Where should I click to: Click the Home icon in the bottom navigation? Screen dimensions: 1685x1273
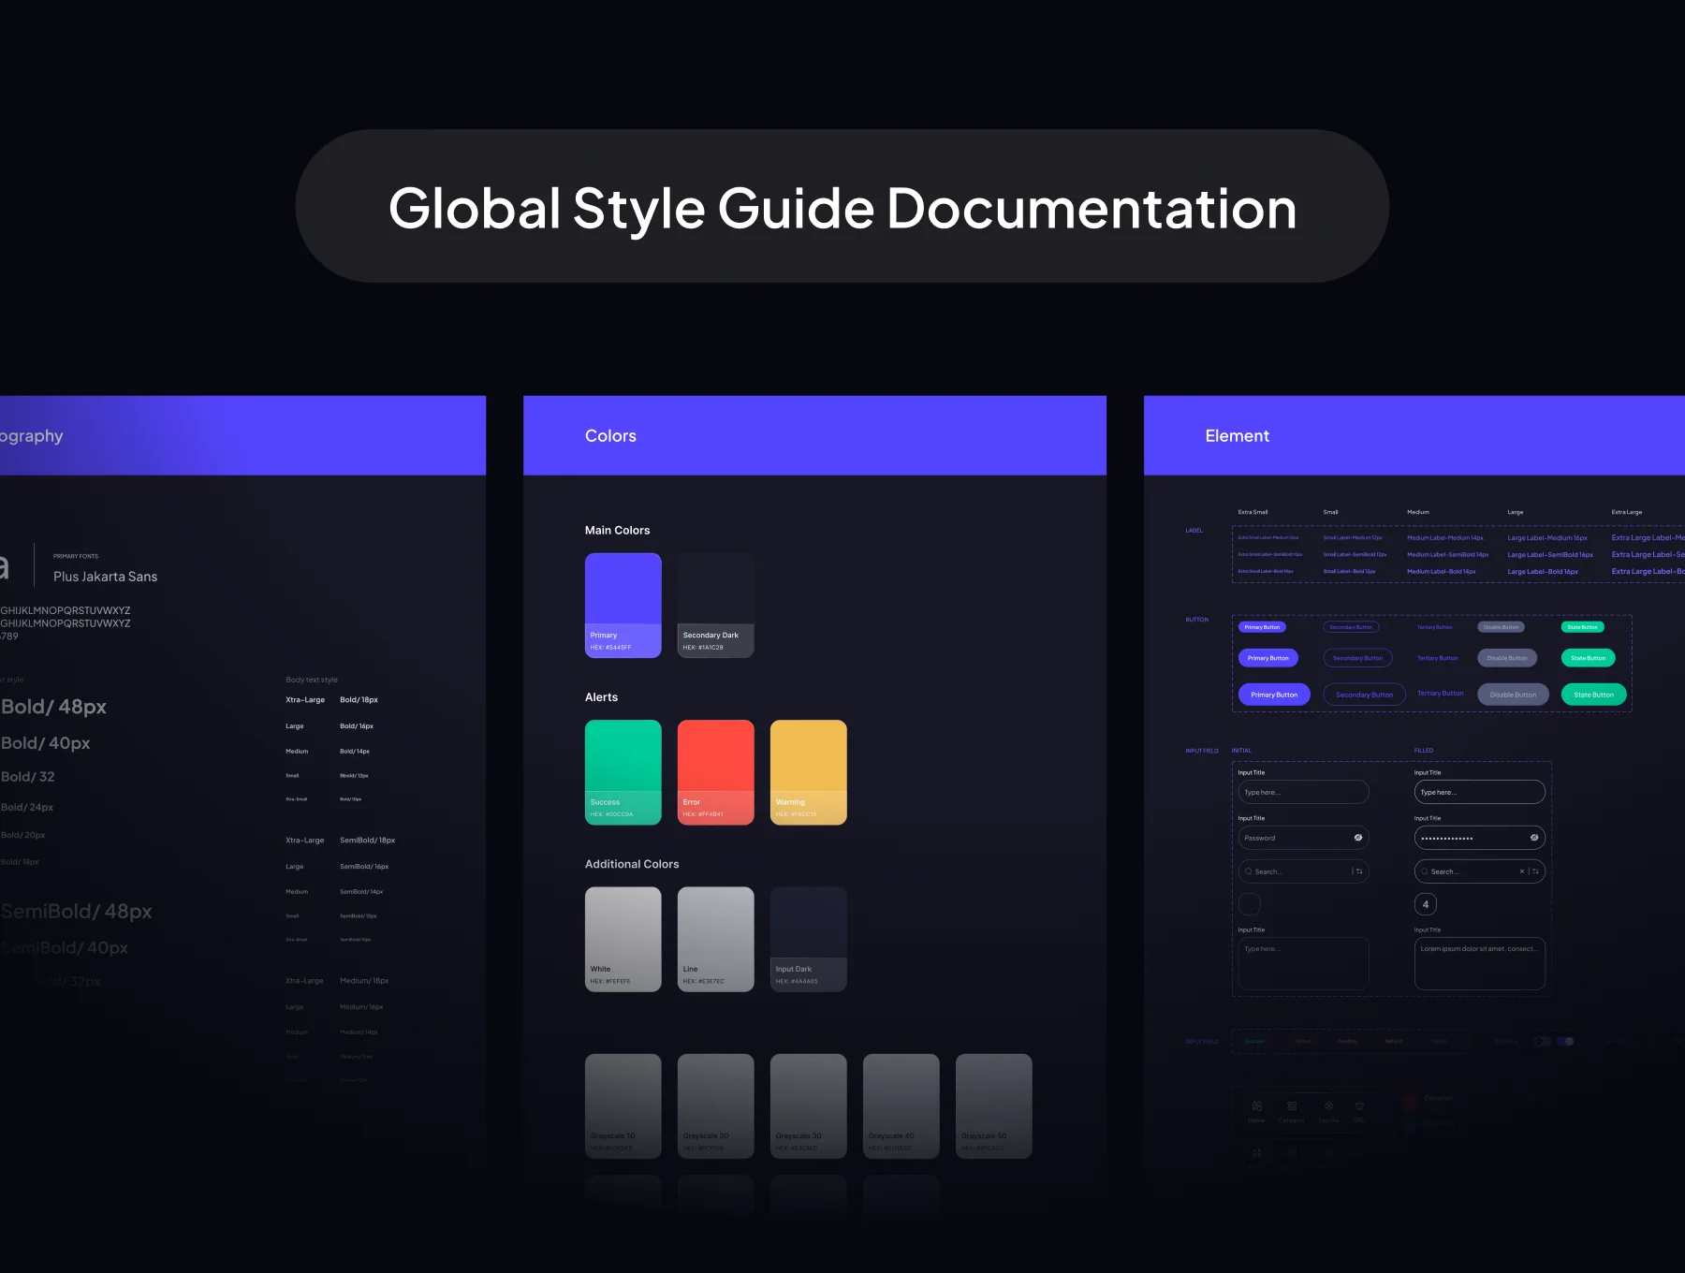click(1257, 1106)
